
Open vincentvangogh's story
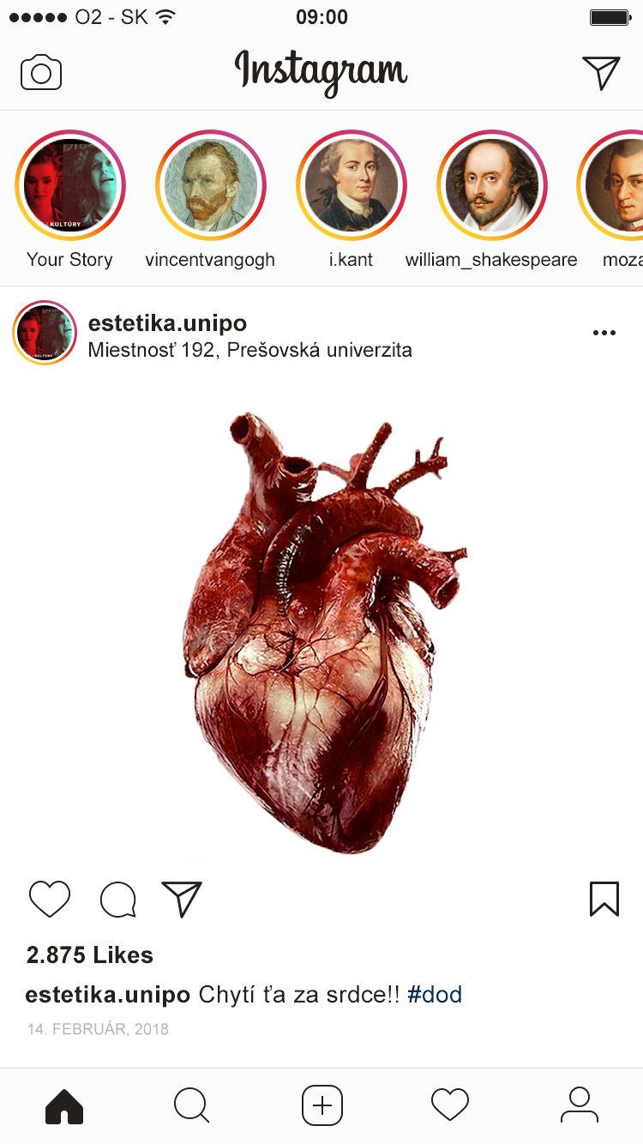pos(211,185)
